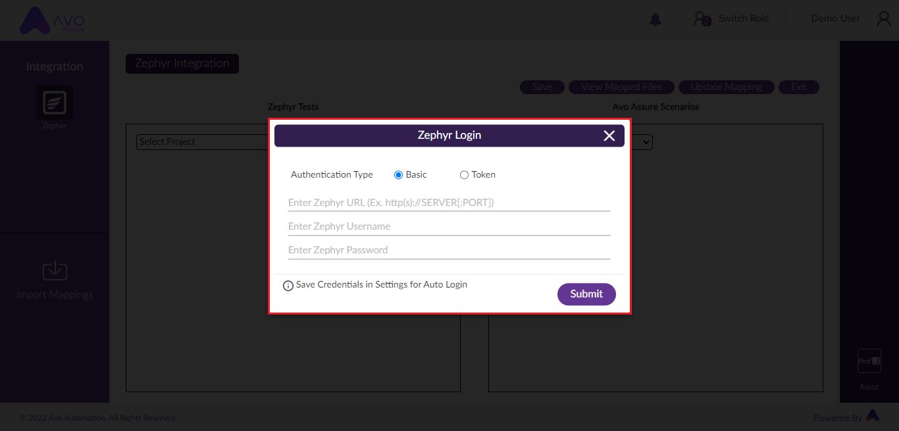Click the Authentication Type label
Screen dimensions: 899x431
[332, 175]
